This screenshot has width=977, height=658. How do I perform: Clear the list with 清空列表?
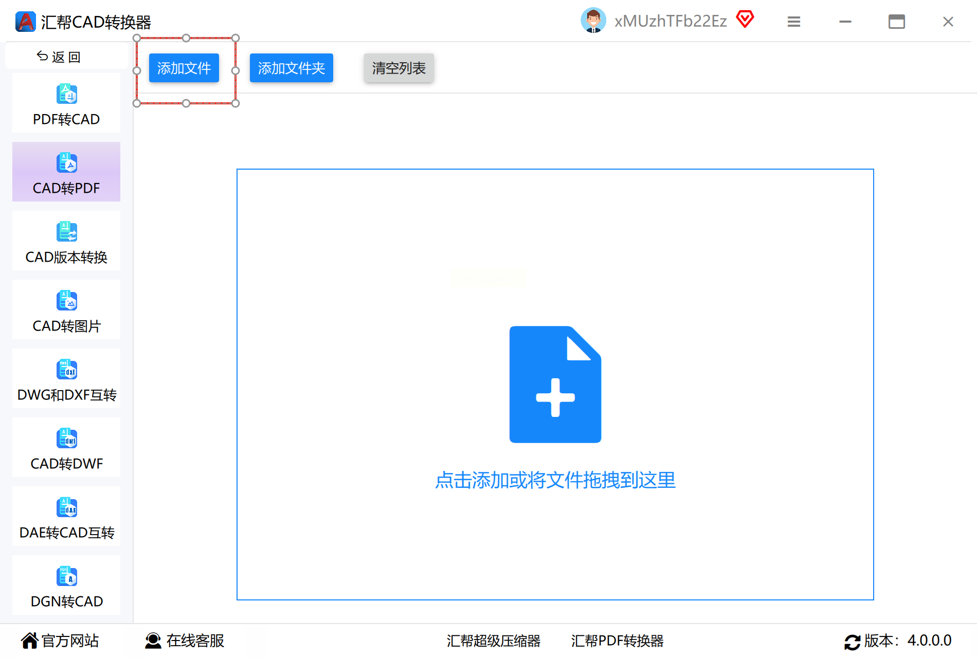coord(399,68)
